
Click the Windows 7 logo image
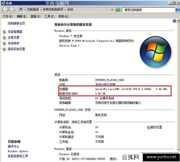pos(155,52)
